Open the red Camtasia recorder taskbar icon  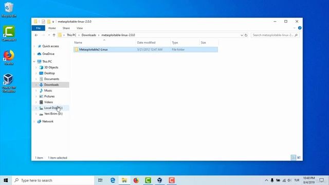(x=172, y=180)
